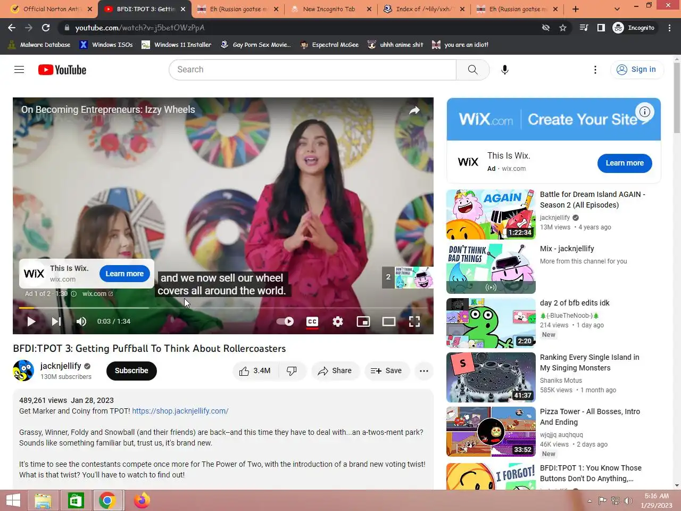Screen dimensions: 681x511
Task: Open player settings gear
Action: click(338, 322)
